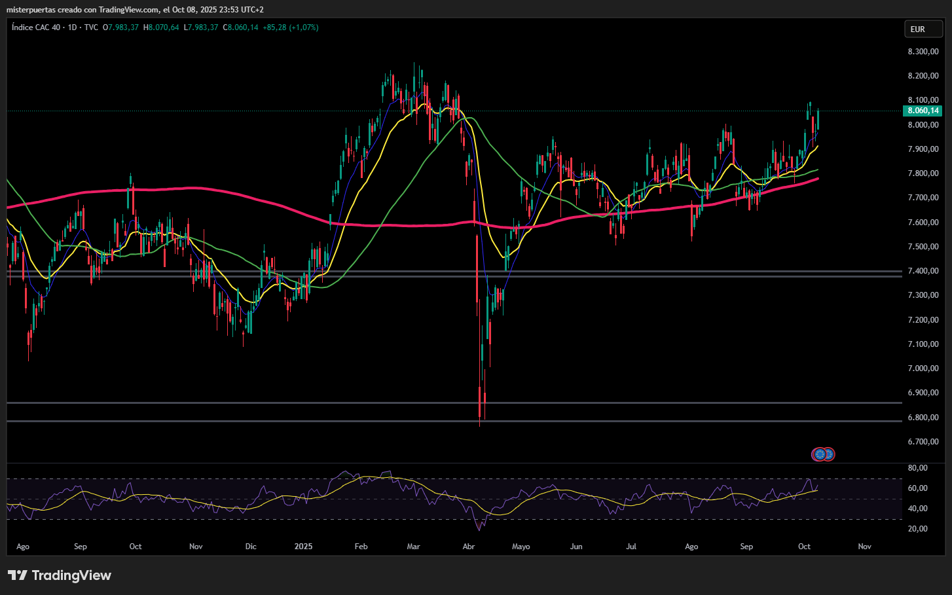Click the green 8.060,14 current price label
This screenshot has height=595, width=952.
(x=923, y=111)
